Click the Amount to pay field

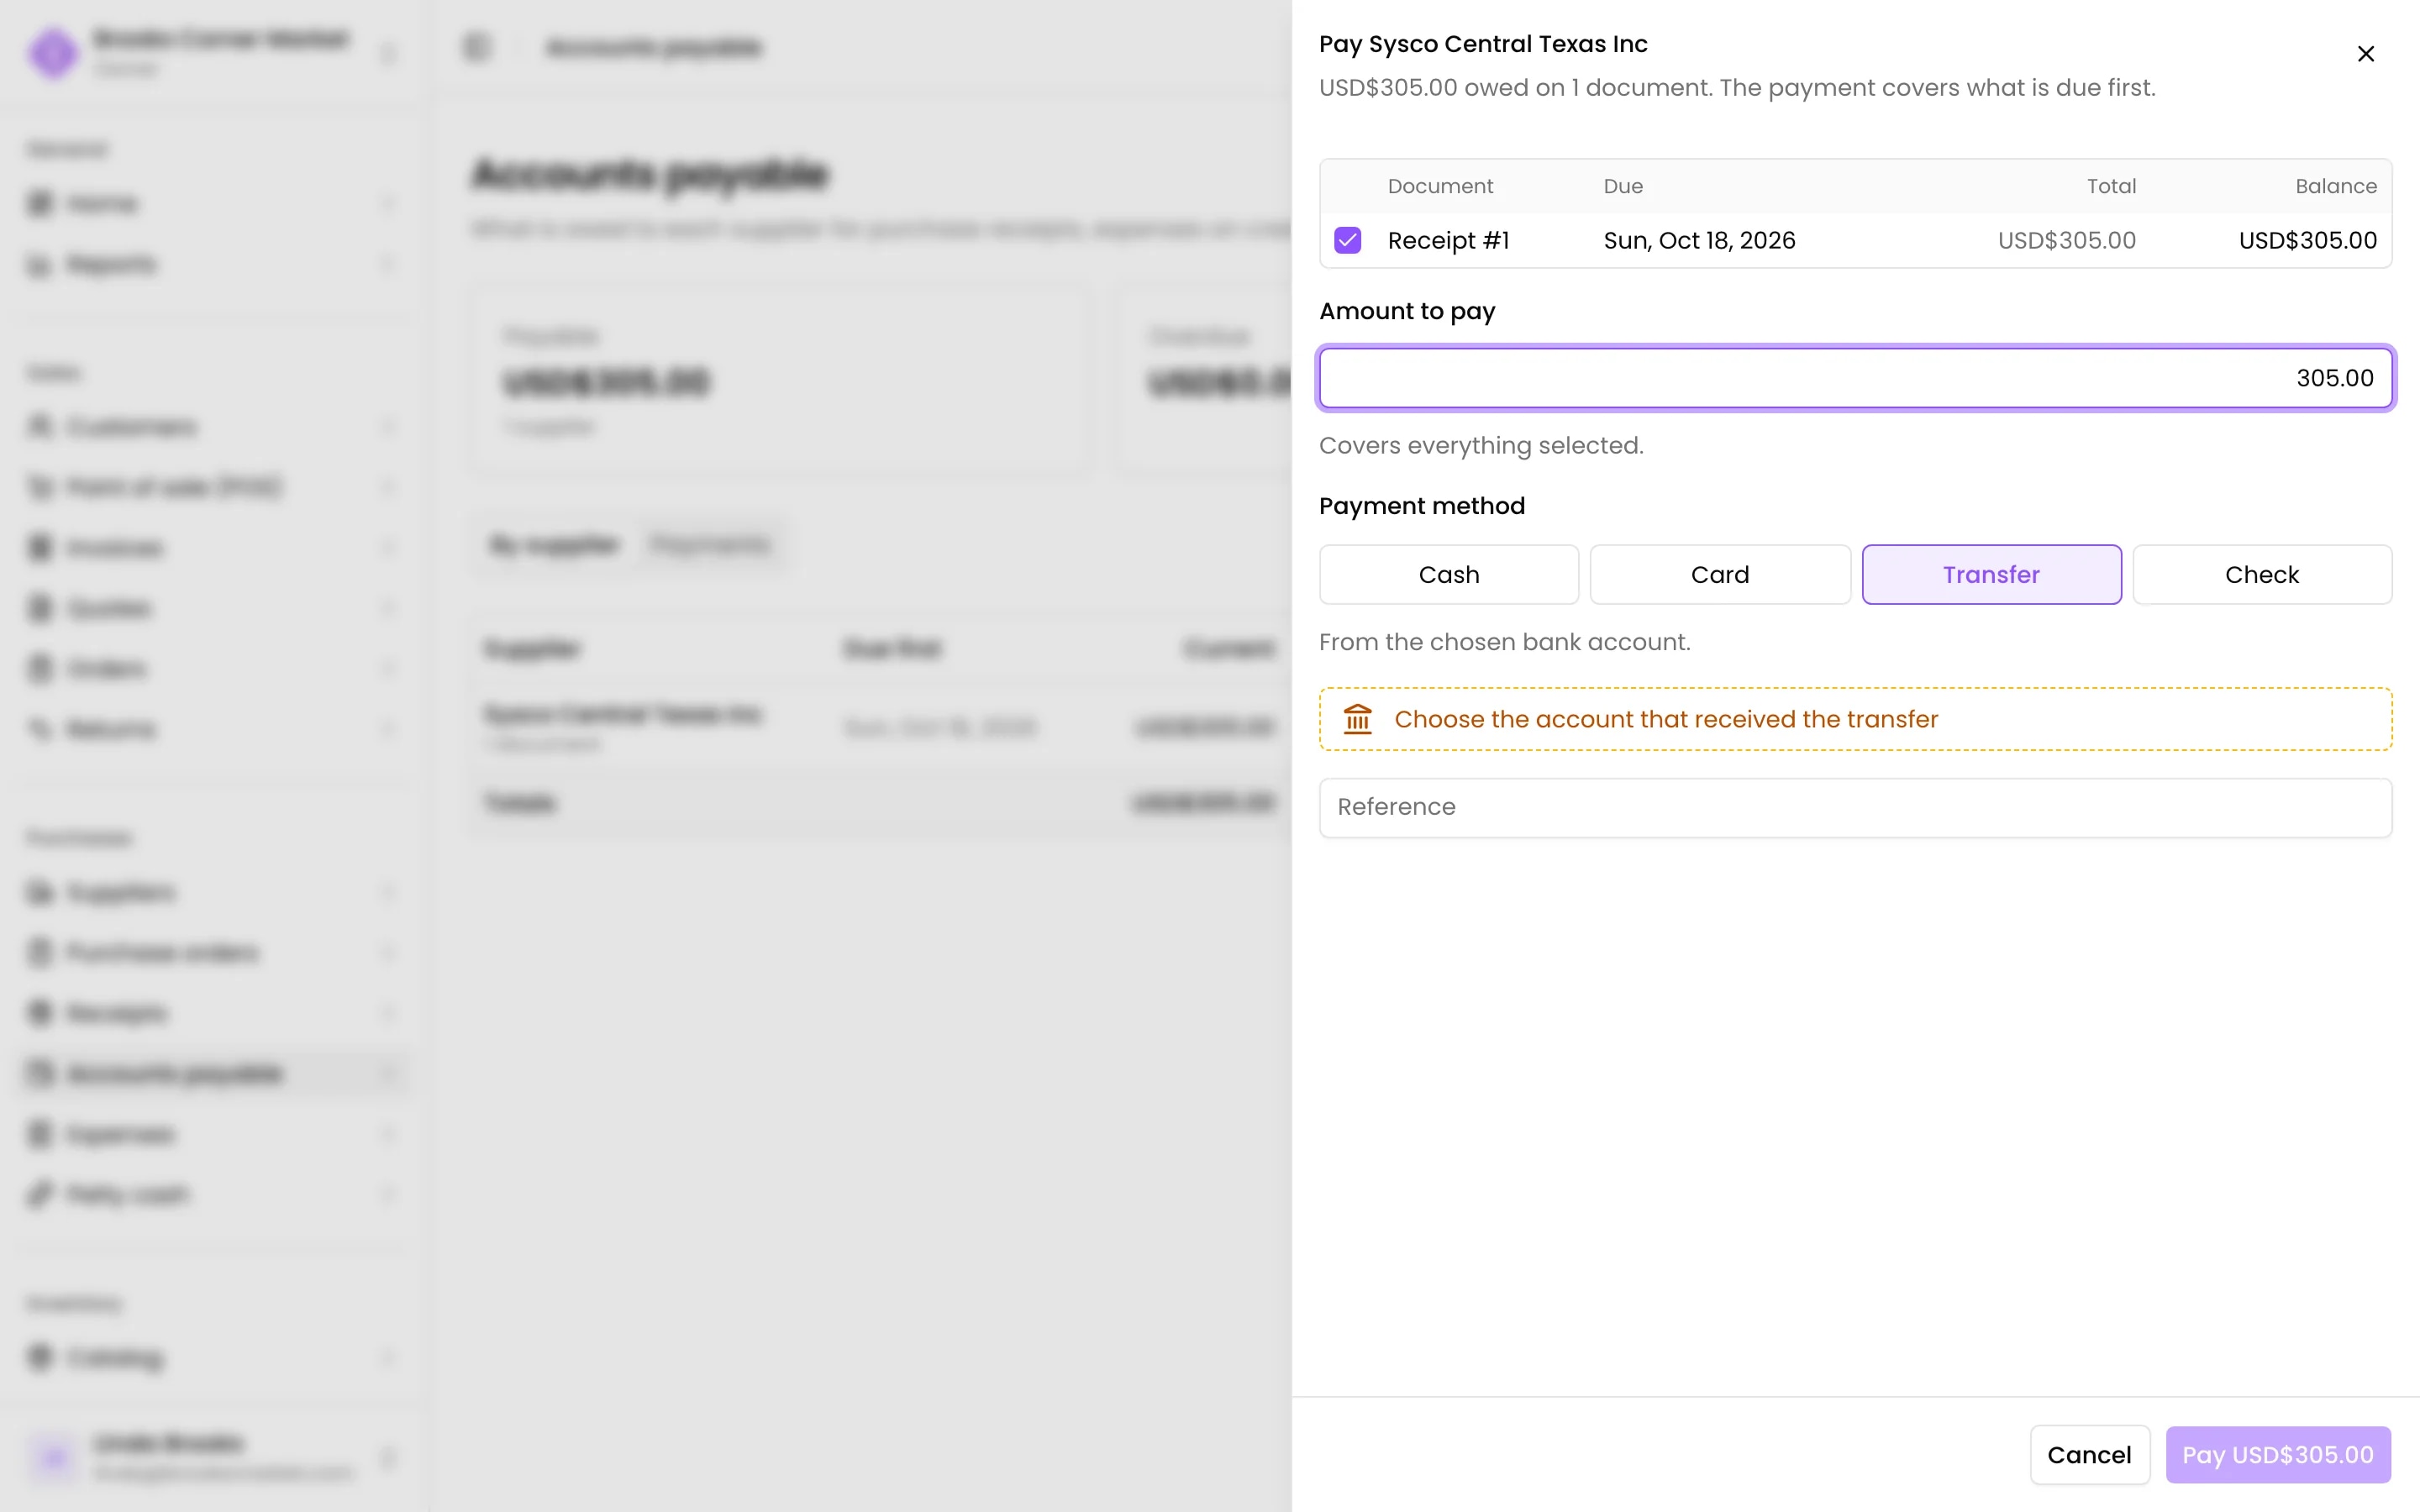tap(1855, 378)
